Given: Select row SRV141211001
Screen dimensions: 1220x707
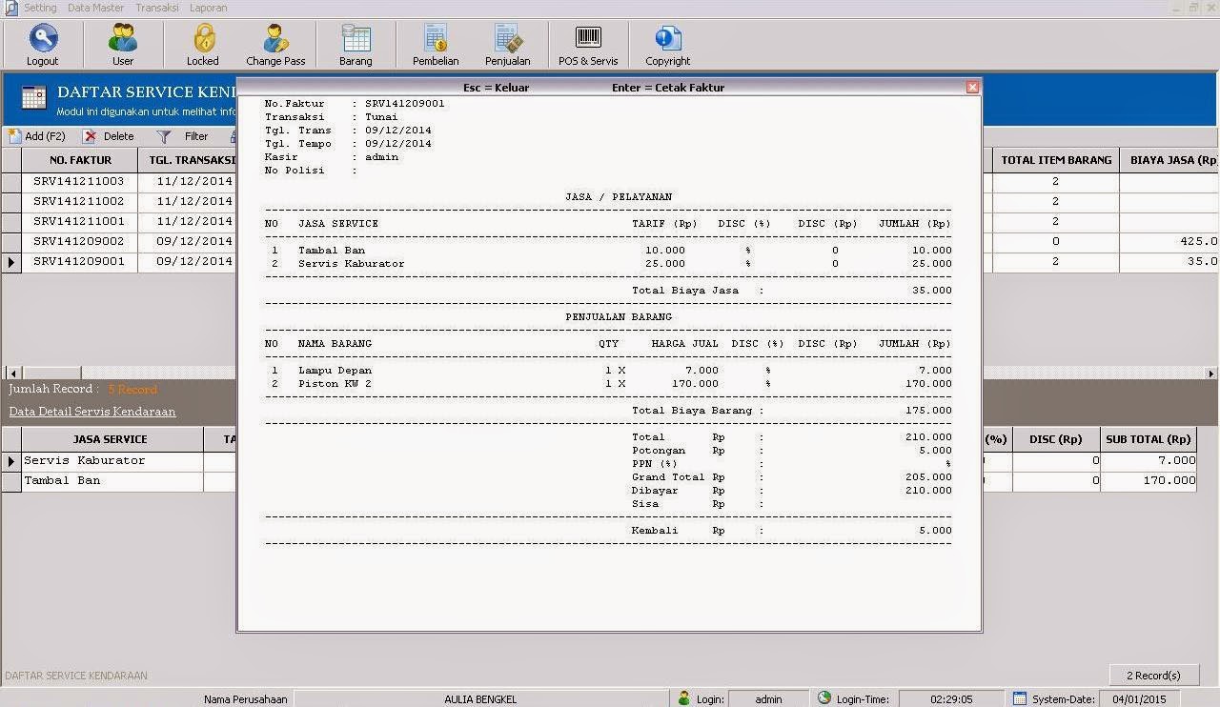Looking at the screenshot, I should (79, 221).
